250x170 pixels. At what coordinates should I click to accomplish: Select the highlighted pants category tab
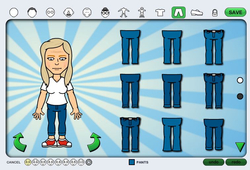tap(178, 12)
